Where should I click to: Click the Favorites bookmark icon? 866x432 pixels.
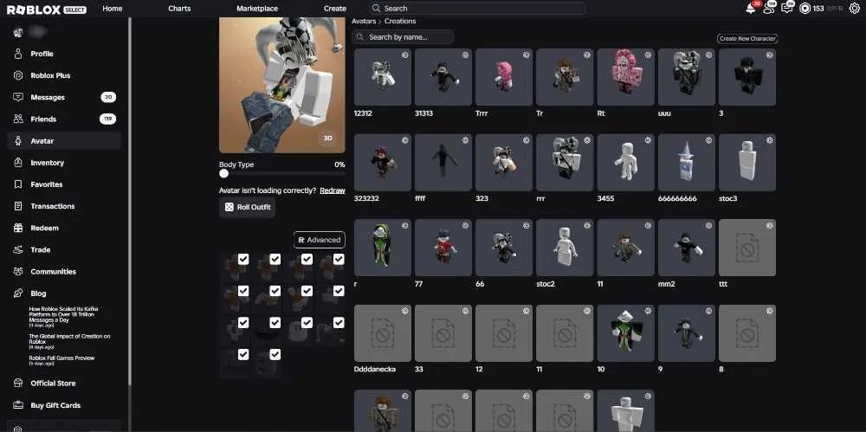click(x=18, y=184)
